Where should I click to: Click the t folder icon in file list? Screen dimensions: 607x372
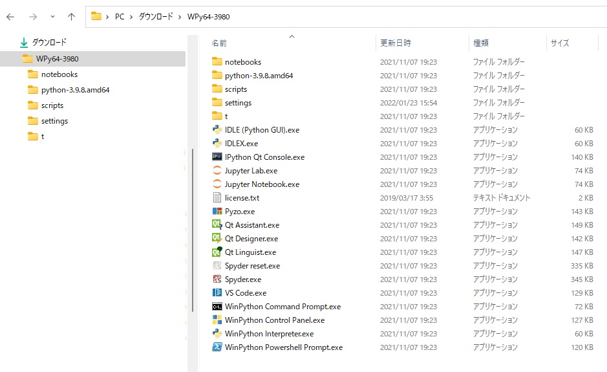(x=217, y=116)
